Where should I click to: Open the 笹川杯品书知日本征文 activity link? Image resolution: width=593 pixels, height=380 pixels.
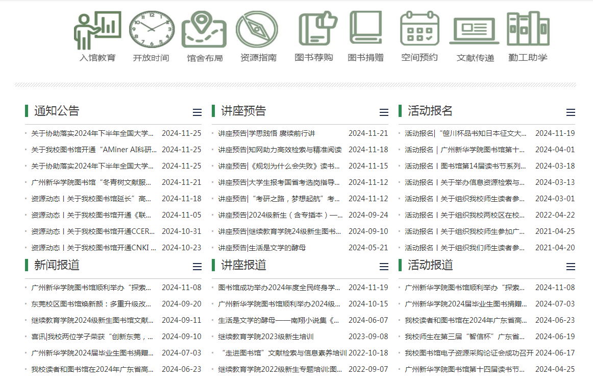465,133
